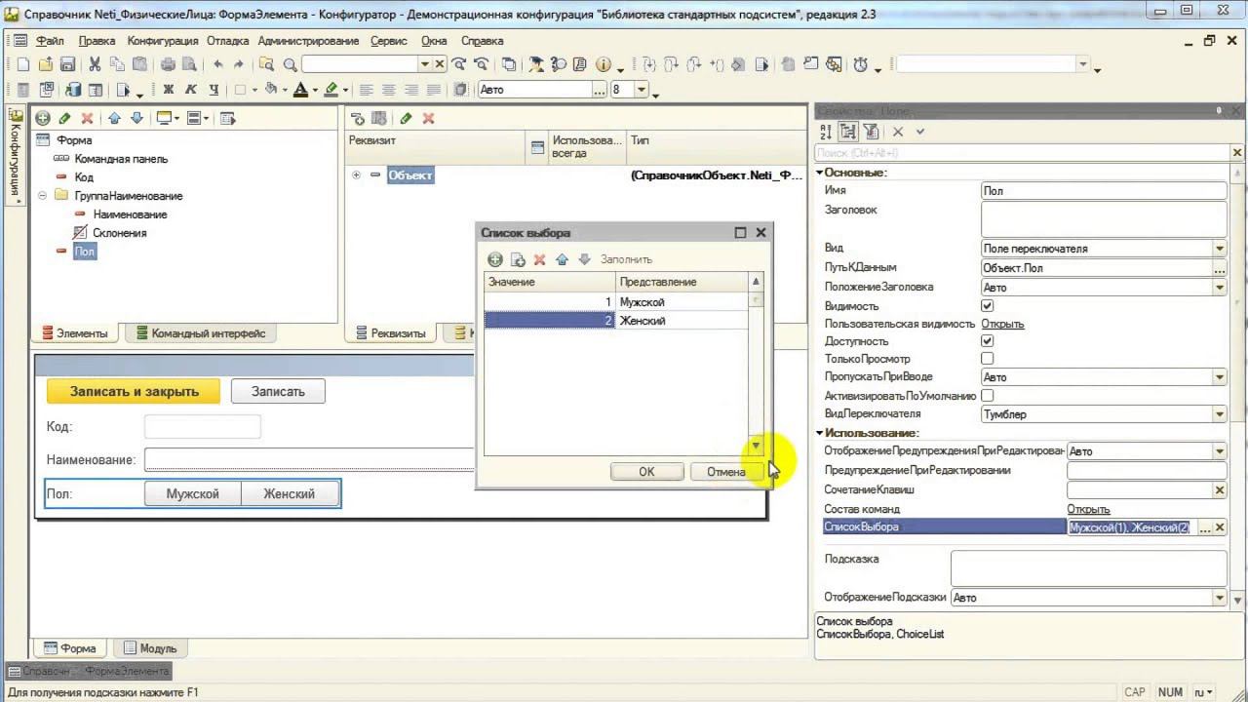Toggle the АктивизироватьПоУмолчанию checkbox
Viewport: 1248px width, 702px height.
coord(987,396)
